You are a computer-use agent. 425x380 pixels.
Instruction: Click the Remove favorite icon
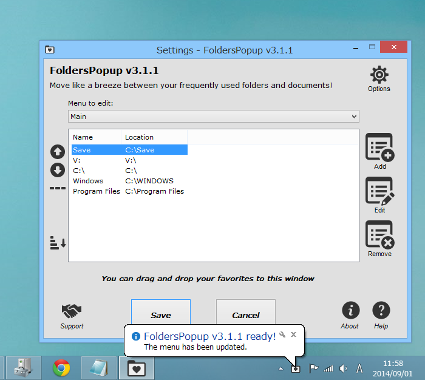click(379, 235)
